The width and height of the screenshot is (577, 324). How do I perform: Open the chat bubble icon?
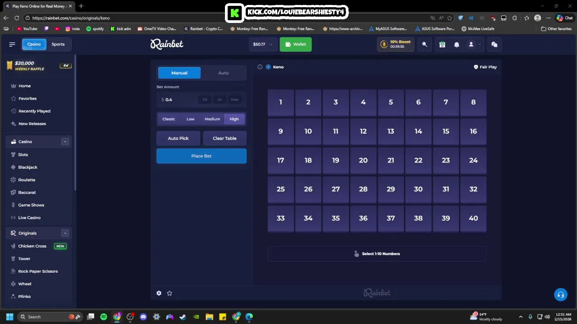[x=495, y=45]
